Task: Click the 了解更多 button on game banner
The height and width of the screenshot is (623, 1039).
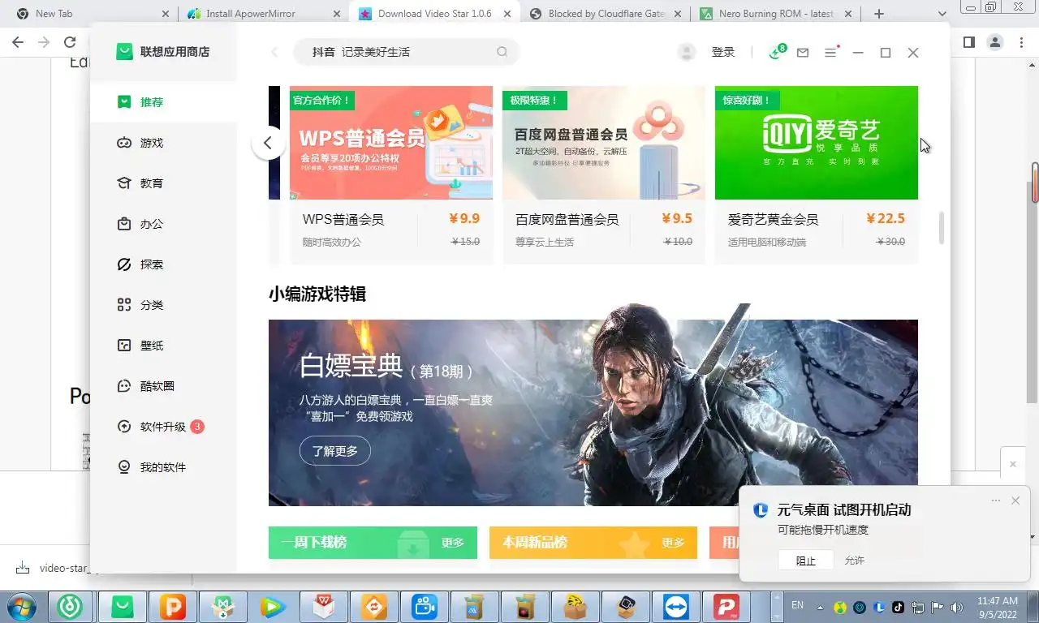Action: pos(335,450)
